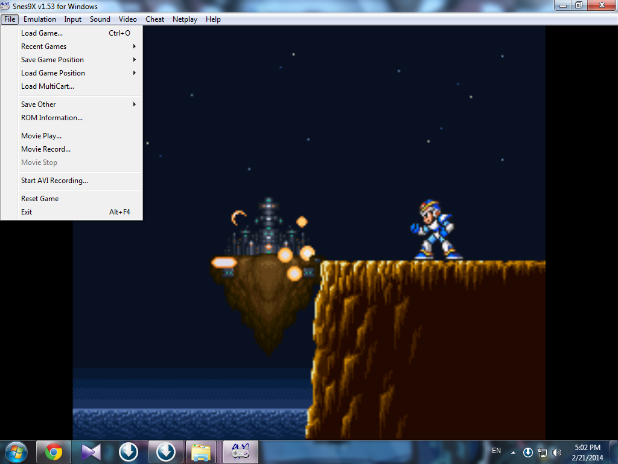Open the Netplay menu
The height and width of the screenshot is (464, 618).
click(x=185, y=19)
